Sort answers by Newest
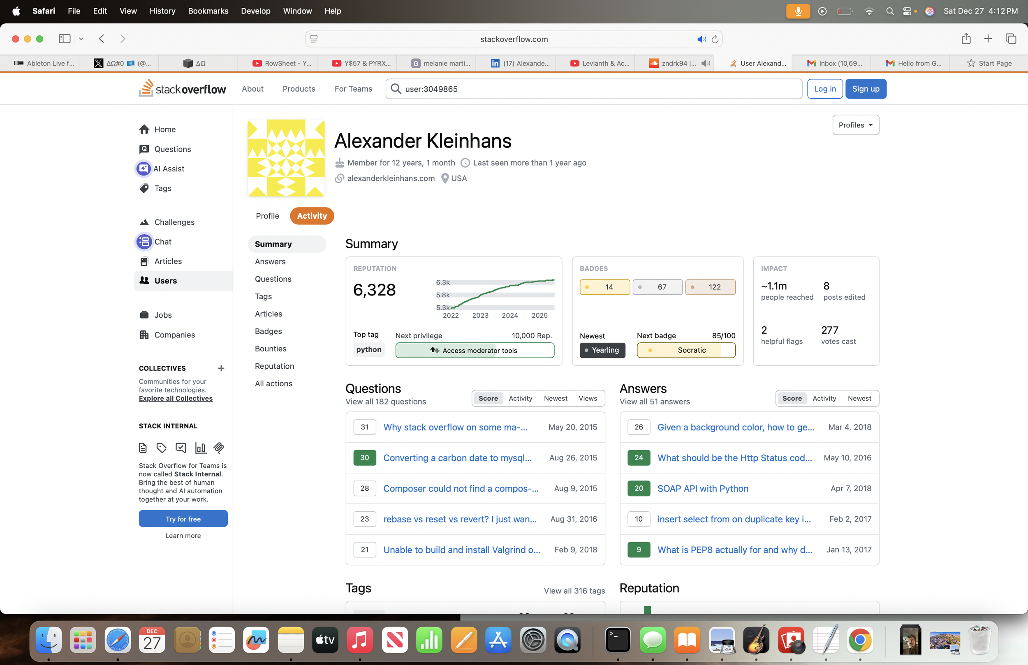This screenshot has width=1028, height=665. pos(859,398)
